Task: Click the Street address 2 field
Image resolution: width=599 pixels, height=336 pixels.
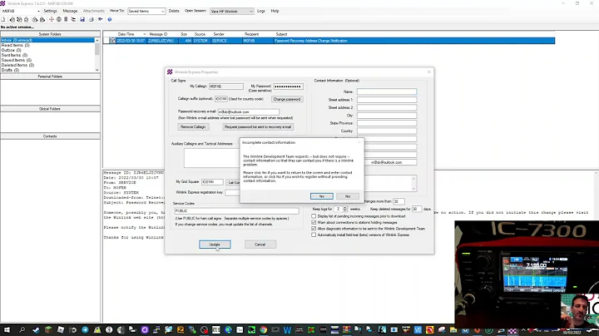Action: point(387,107)
